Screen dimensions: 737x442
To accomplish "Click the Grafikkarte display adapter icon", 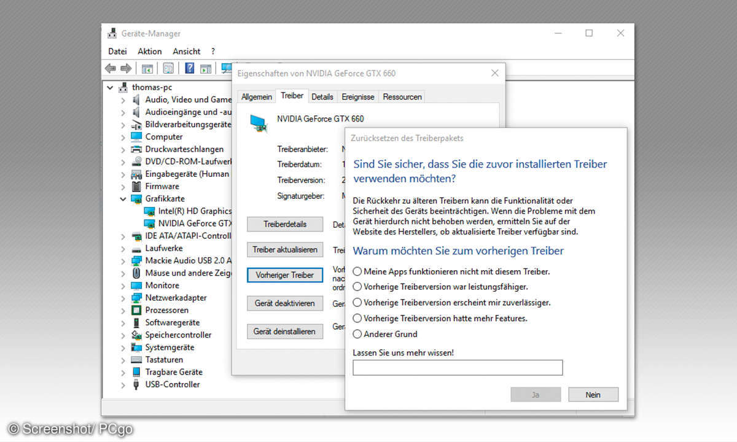I will click(x=136, y=199).
